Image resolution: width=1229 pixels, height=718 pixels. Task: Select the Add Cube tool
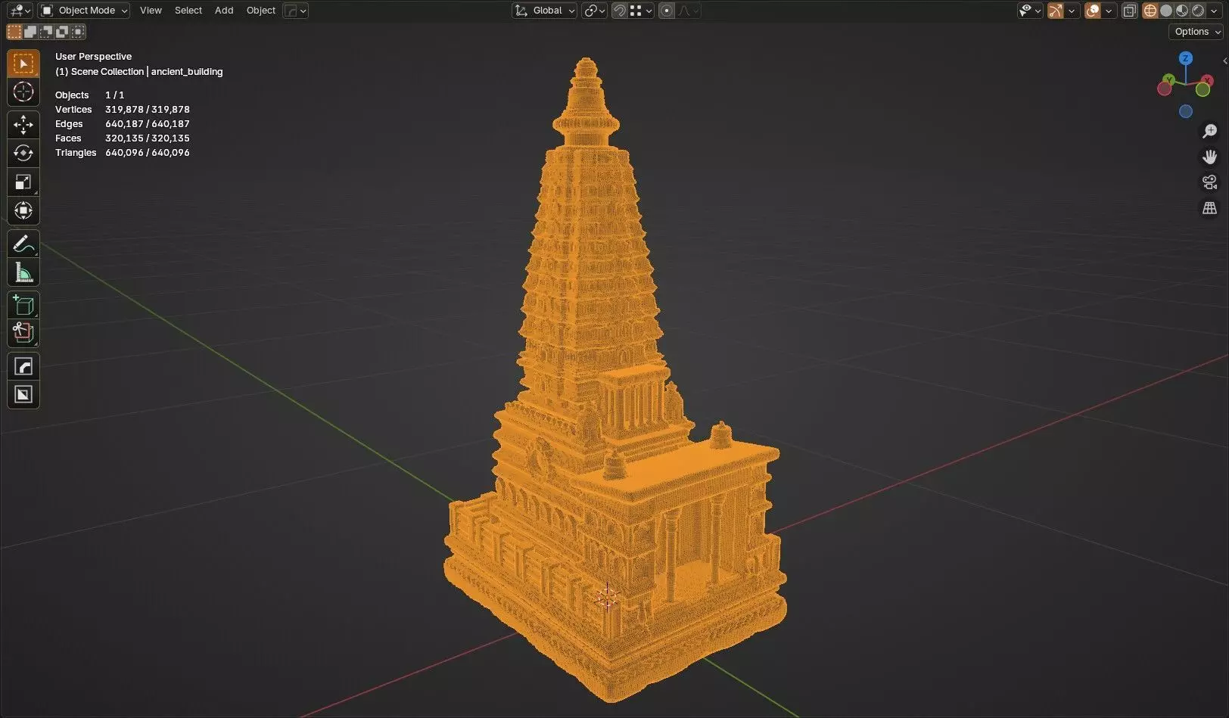(23, 305)
